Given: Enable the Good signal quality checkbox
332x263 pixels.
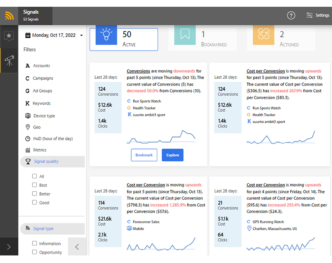Looking at the screenshot, I should (x=35, y=202).
